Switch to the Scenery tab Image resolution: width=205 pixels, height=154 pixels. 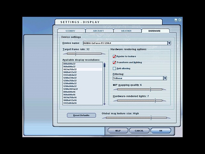[x=71, y=31]
